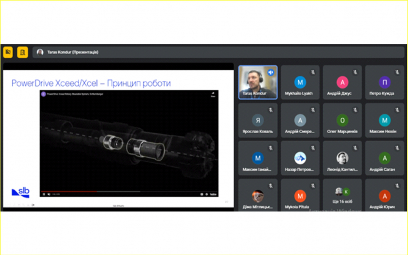Click the red A avatar of Андрій Юрич
The height and width of the screenshot is (255, 408).
(x=385, y=196)
